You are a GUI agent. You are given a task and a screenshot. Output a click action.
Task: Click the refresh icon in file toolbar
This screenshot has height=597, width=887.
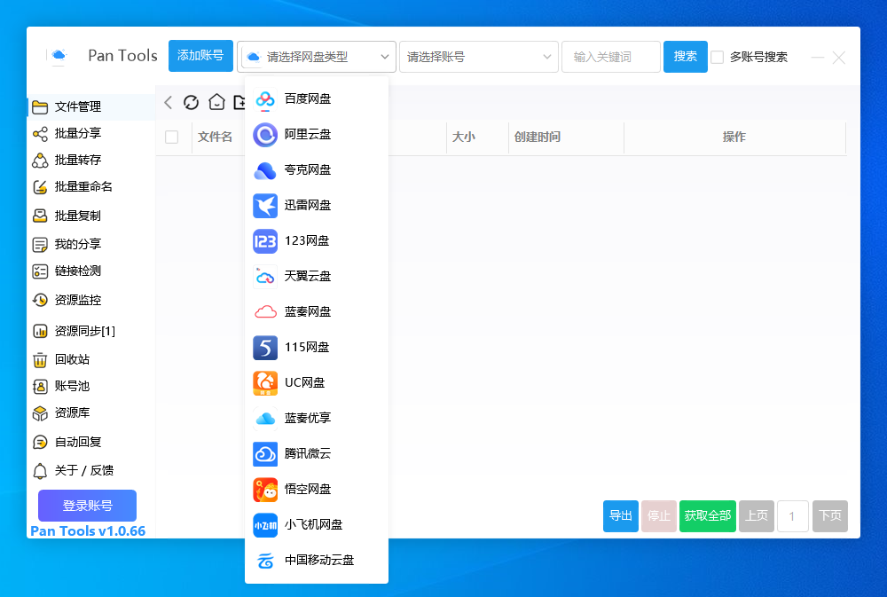point(191,102)
